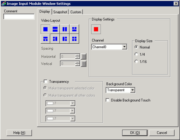Viewport: 180px width, 140px height.
Task: Open the Channel dropdown
Action: [124, 47]
